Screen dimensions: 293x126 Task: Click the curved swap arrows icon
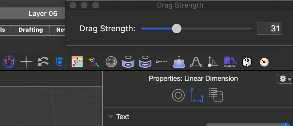click(43, 62)
